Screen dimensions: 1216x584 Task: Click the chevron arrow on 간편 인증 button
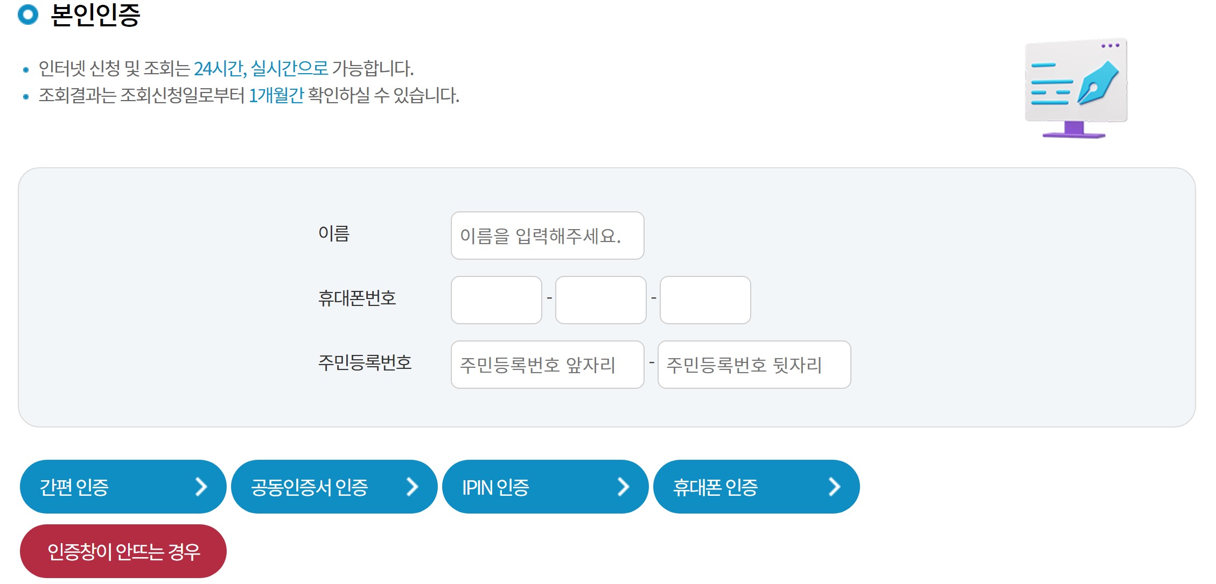tap(204, 487)
